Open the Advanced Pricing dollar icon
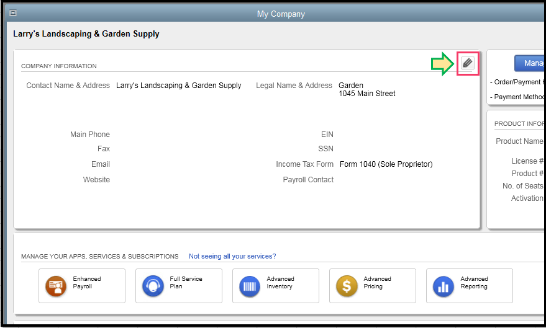The height and width of the screenshot is (328, 546). (347, 286)
